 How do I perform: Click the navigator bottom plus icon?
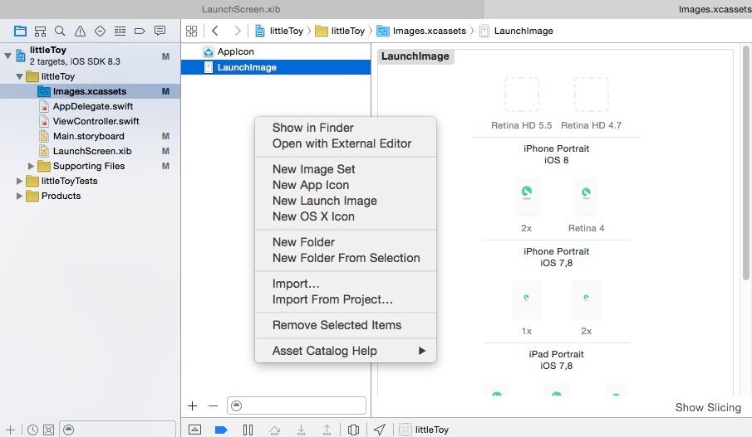click(x=10, y=430)
